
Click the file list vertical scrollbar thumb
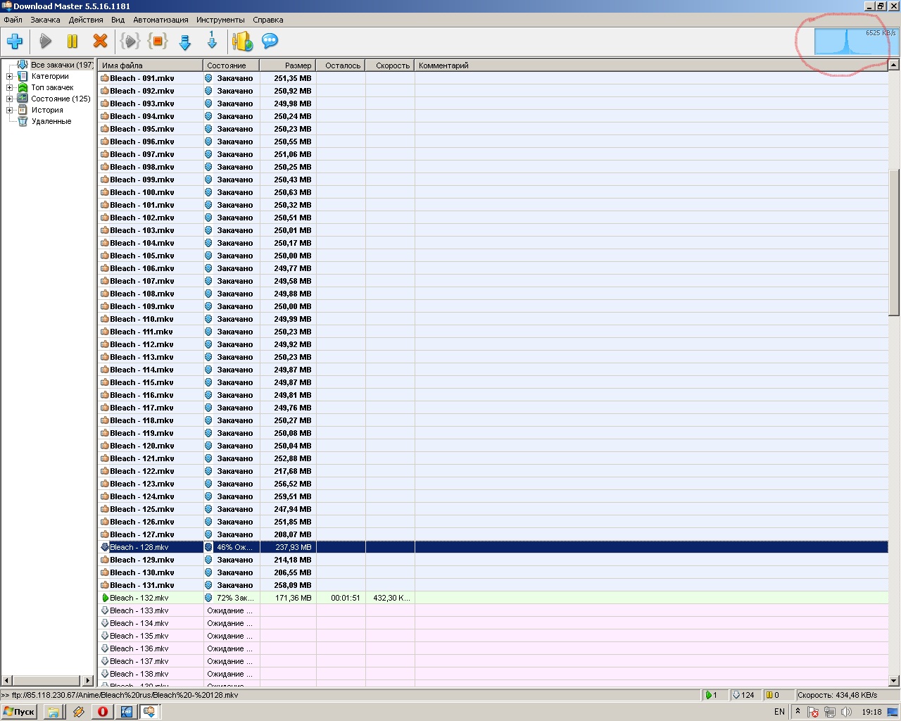click(x=894, y=242)
